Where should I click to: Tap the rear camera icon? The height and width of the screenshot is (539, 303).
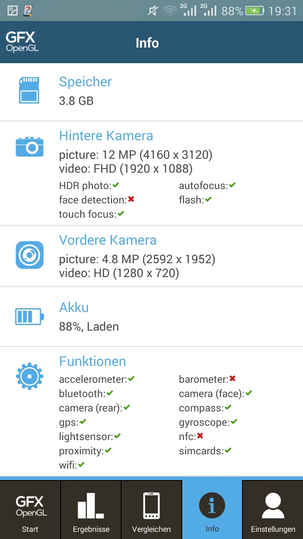click(29, 147)
